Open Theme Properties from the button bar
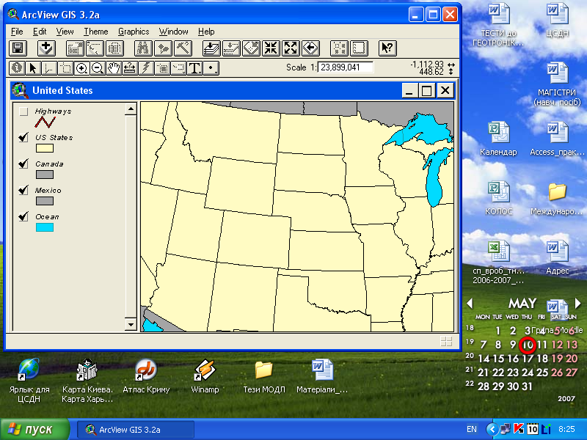This screenshot has height=440, width=587. coord(75,48)
